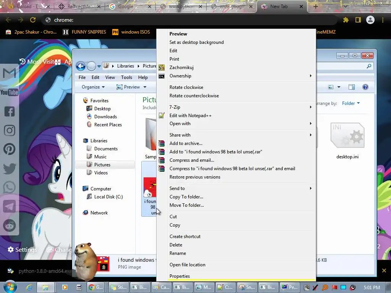391x293 pixels.
Task: Choose Delete from the context menu
Action: click(176, 245)
